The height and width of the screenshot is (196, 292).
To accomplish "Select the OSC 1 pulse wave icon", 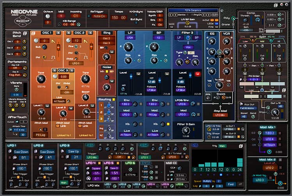I will point(53,58).
